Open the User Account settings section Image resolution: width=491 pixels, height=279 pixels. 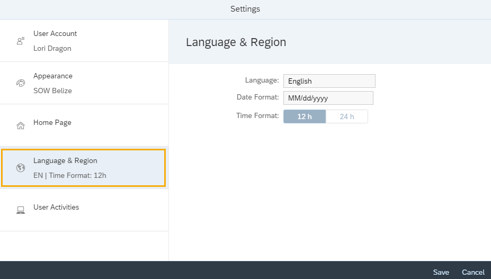click(84, 41)
